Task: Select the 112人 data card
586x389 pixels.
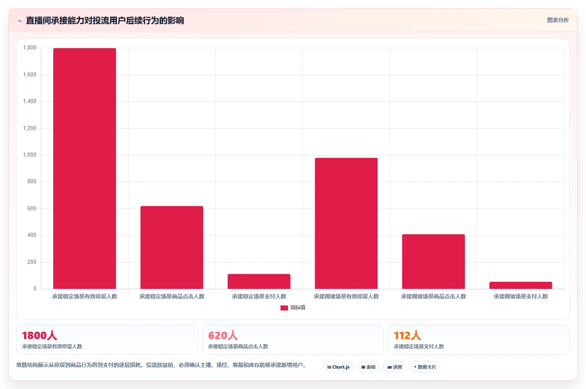Action: coord(479,340)
